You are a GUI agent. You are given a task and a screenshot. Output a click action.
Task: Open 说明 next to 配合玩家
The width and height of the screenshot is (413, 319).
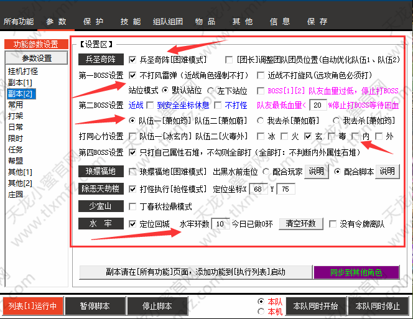[x=317, y=172]
